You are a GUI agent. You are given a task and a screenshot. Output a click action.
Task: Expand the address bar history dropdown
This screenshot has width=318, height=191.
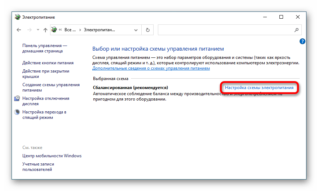(137, 30)
